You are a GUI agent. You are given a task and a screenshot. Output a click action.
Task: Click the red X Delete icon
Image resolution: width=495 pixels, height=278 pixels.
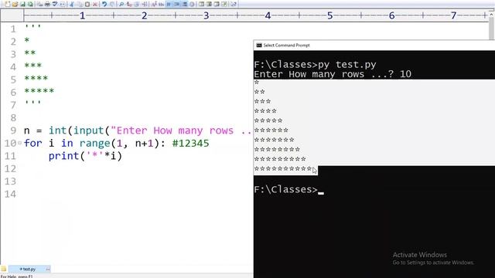tap(94, 4)
